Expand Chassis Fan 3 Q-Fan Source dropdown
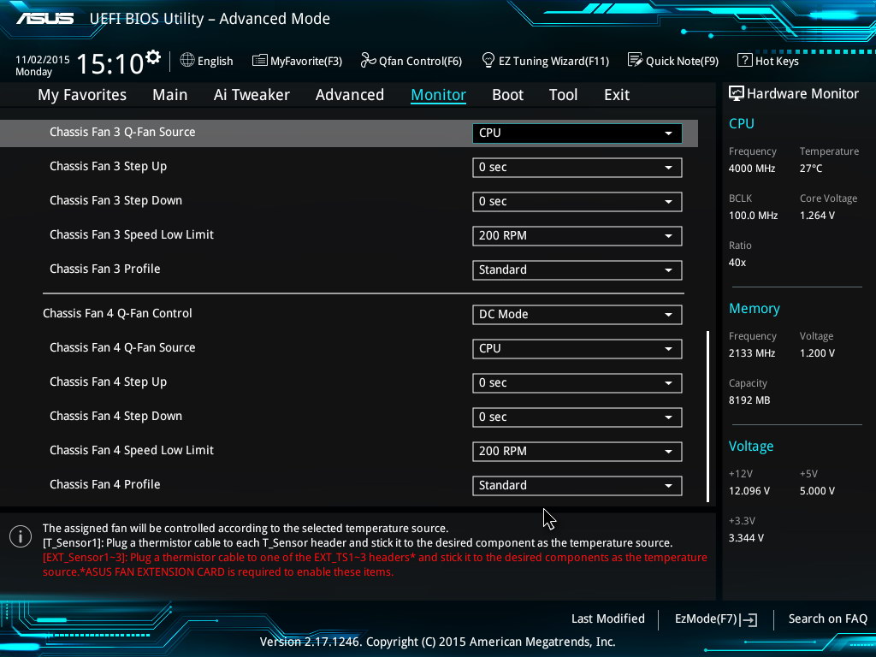 [x=577, y=133]
